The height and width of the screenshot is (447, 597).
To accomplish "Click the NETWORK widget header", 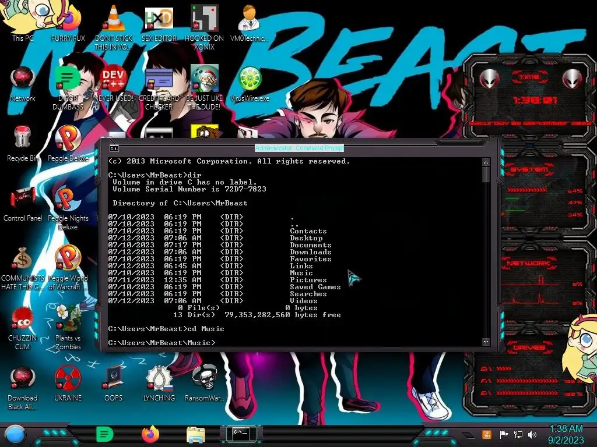I will tap(529, 263).
